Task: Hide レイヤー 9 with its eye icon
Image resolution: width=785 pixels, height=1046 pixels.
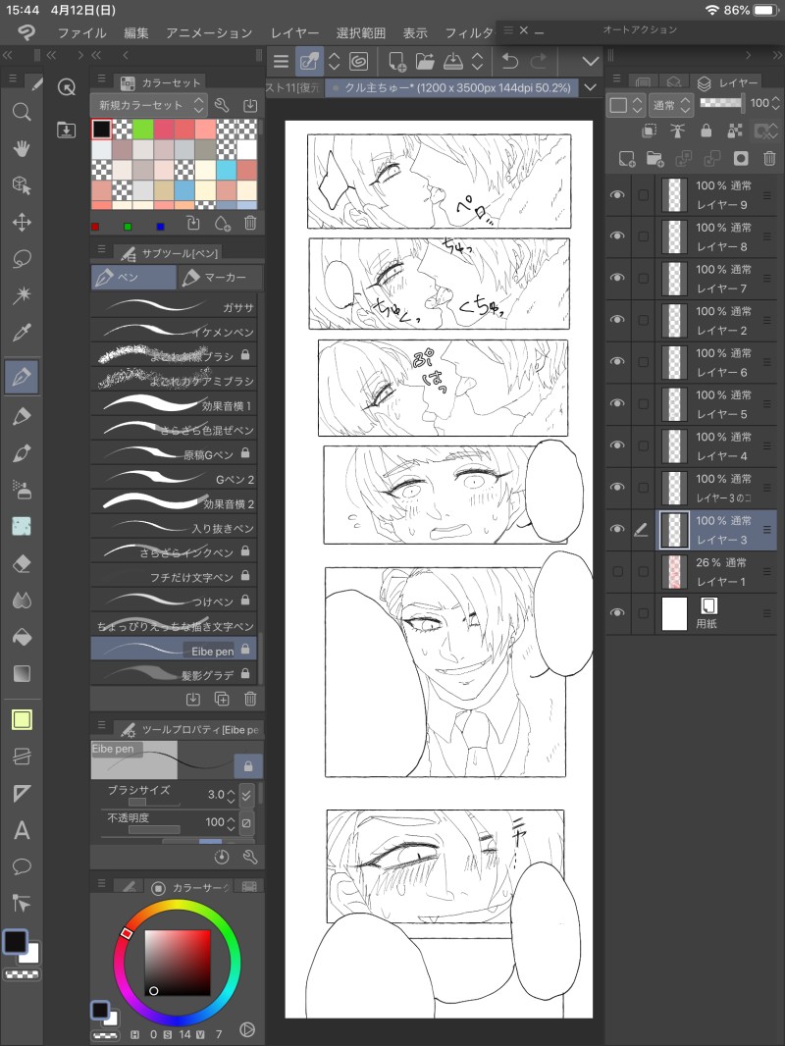Action: [617, 195]
